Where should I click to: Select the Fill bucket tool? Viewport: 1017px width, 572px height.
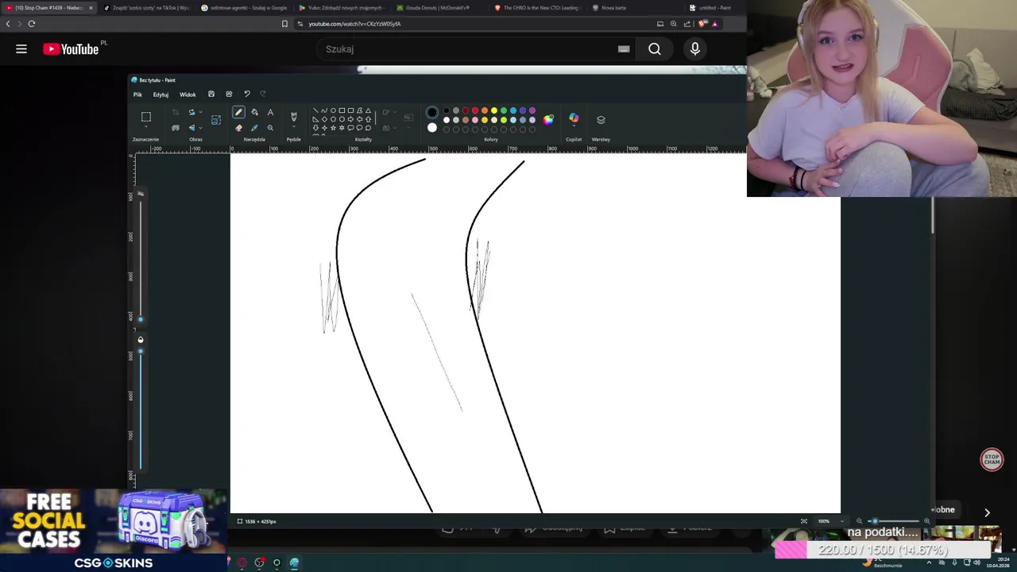pos(254,112)
